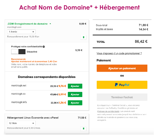Click Ajouter un paiement button
The width and height of the screenshot is (164, 139).
click(122, 68)
